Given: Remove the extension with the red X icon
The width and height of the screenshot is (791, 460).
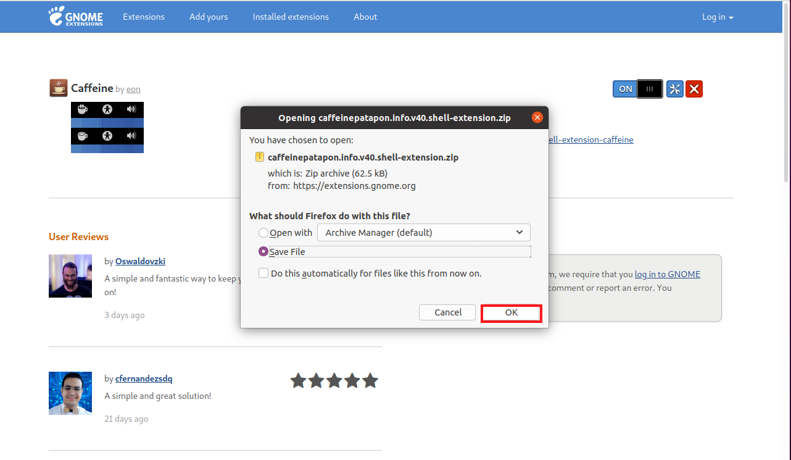Looking at the screenshot, I should [x=694, y=89].
